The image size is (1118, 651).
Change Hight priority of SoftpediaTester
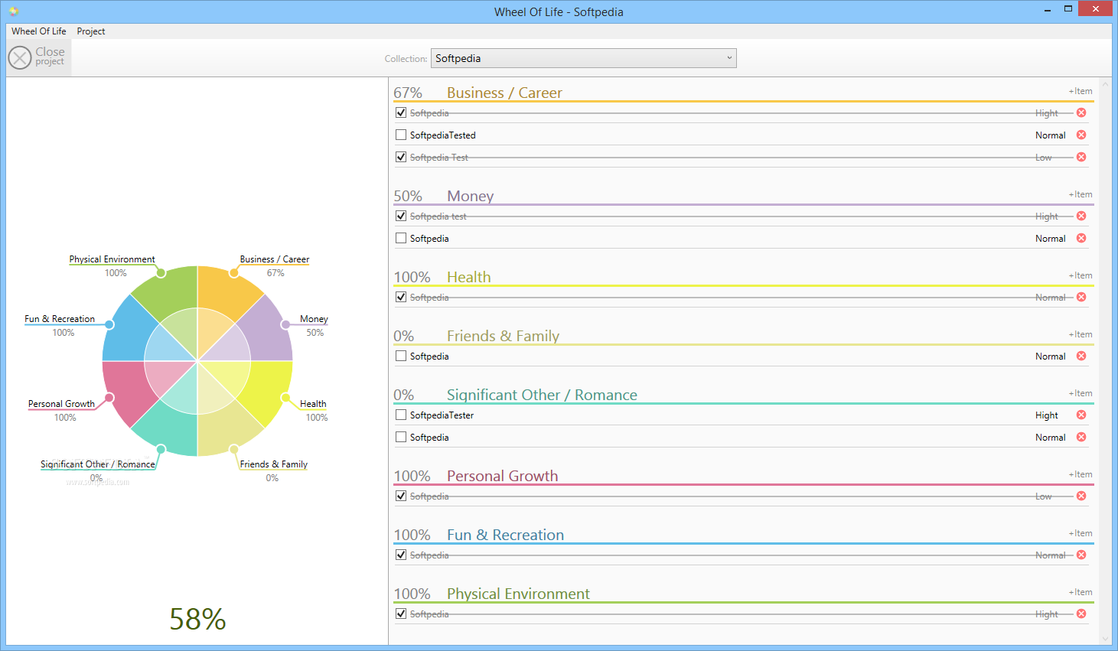click(x=1046, y=415)
